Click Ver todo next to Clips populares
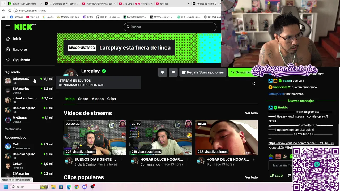This screenshot has height=191, width=340. (251, 177)
